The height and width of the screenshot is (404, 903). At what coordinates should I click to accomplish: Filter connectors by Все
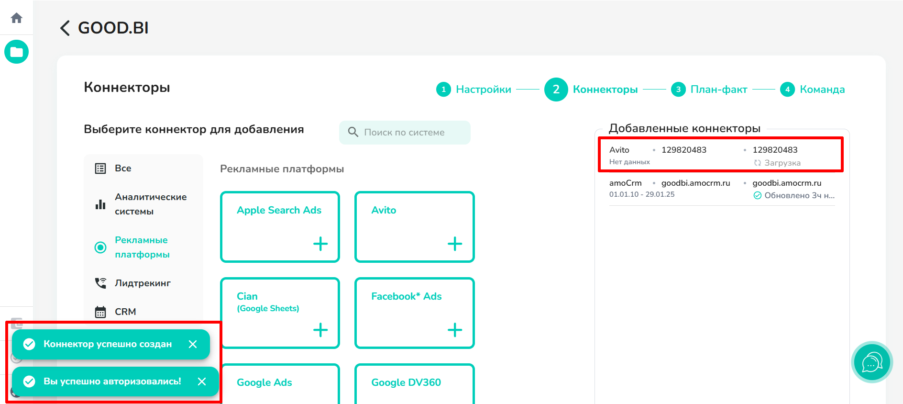click(123, 168)
